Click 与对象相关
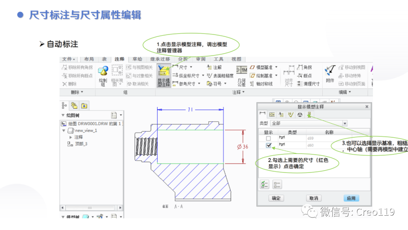This screenshot has height=230, width=408. [139, 76]
